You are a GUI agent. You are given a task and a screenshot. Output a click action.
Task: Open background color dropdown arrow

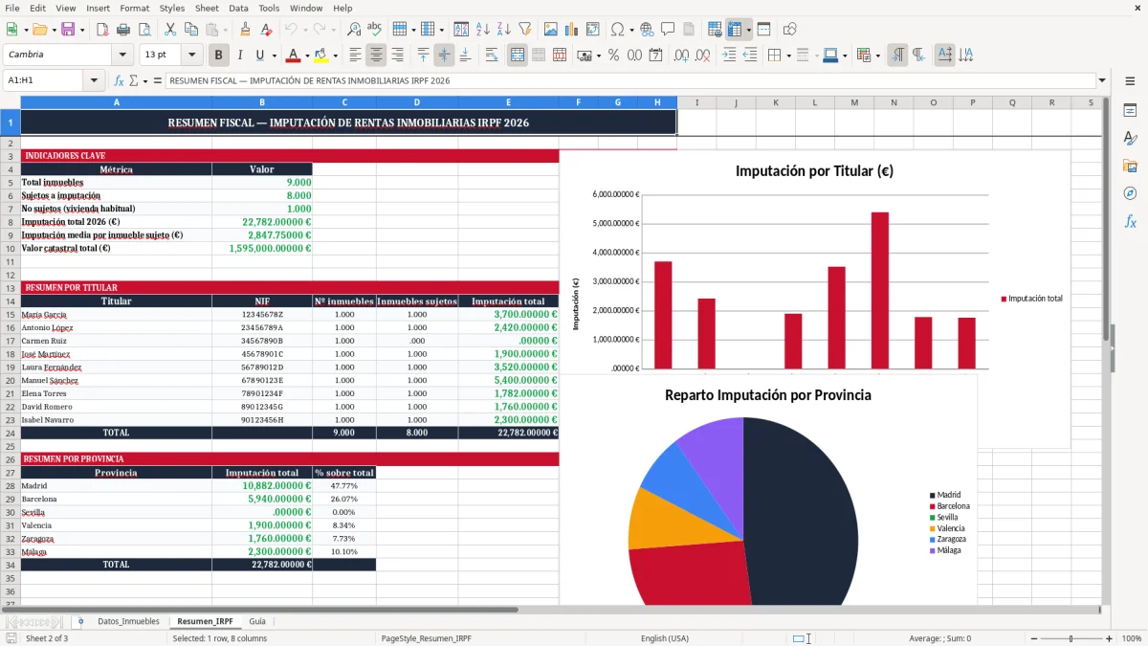click(334, 56)
